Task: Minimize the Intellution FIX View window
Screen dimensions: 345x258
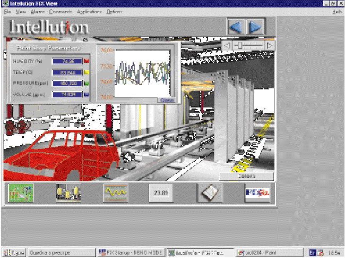Action: [326, 3]
